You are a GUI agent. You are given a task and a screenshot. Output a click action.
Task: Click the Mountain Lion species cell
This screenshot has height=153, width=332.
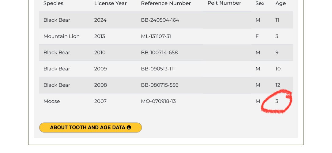[x=62, y=36]
